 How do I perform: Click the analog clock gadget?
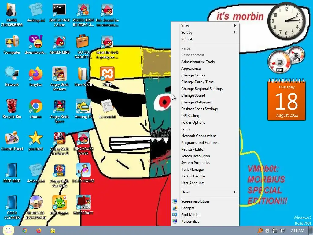point(286,21)
